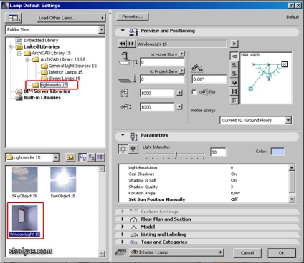The image size is (304, 263).
Task: Enable the mirror library part checkbox
Action: tap(194, 92)
